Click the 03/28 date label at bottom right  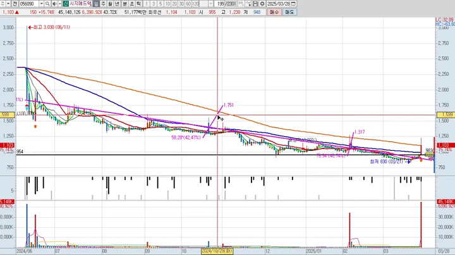click(444, 251)
